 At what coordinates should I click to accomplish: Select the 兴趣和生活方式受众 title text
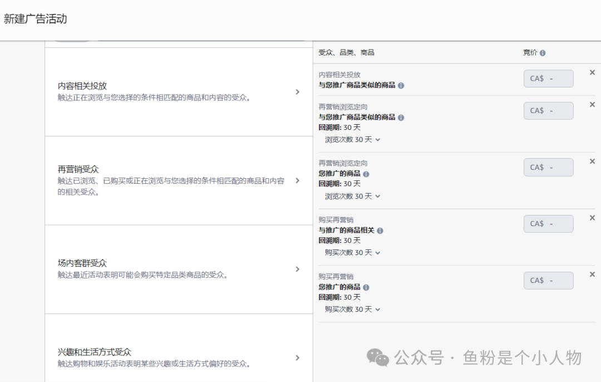[x=94, y=352]
